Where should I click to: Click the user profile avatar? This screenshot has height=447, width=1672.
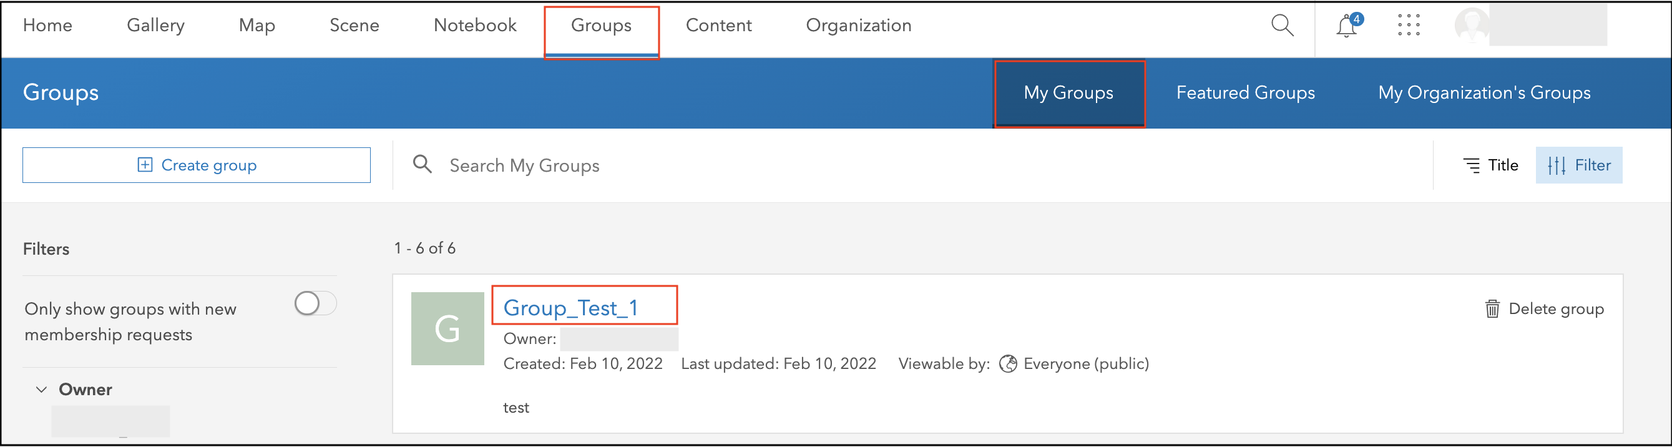pyautogui.click(x=1472, y=26)
